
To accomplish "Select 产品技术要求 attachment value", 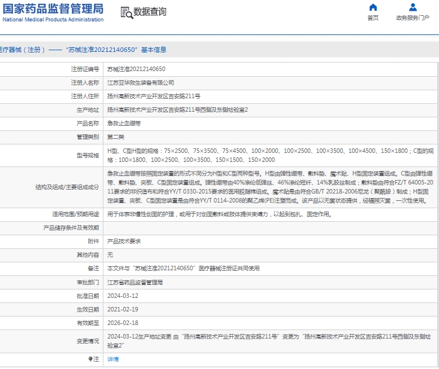I will point(124,241).
